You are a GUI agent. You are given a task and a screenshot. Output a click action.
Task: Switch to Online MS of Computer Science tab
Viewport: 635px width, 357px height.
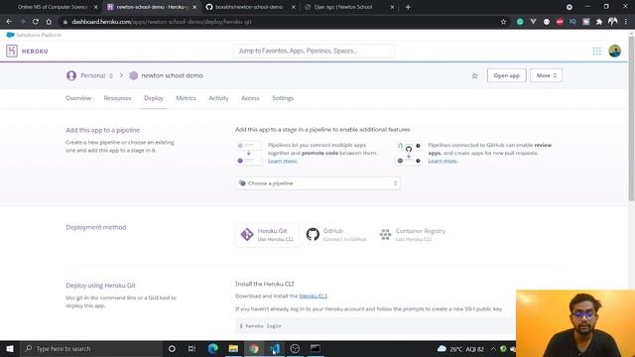click(x=53, y=7)
